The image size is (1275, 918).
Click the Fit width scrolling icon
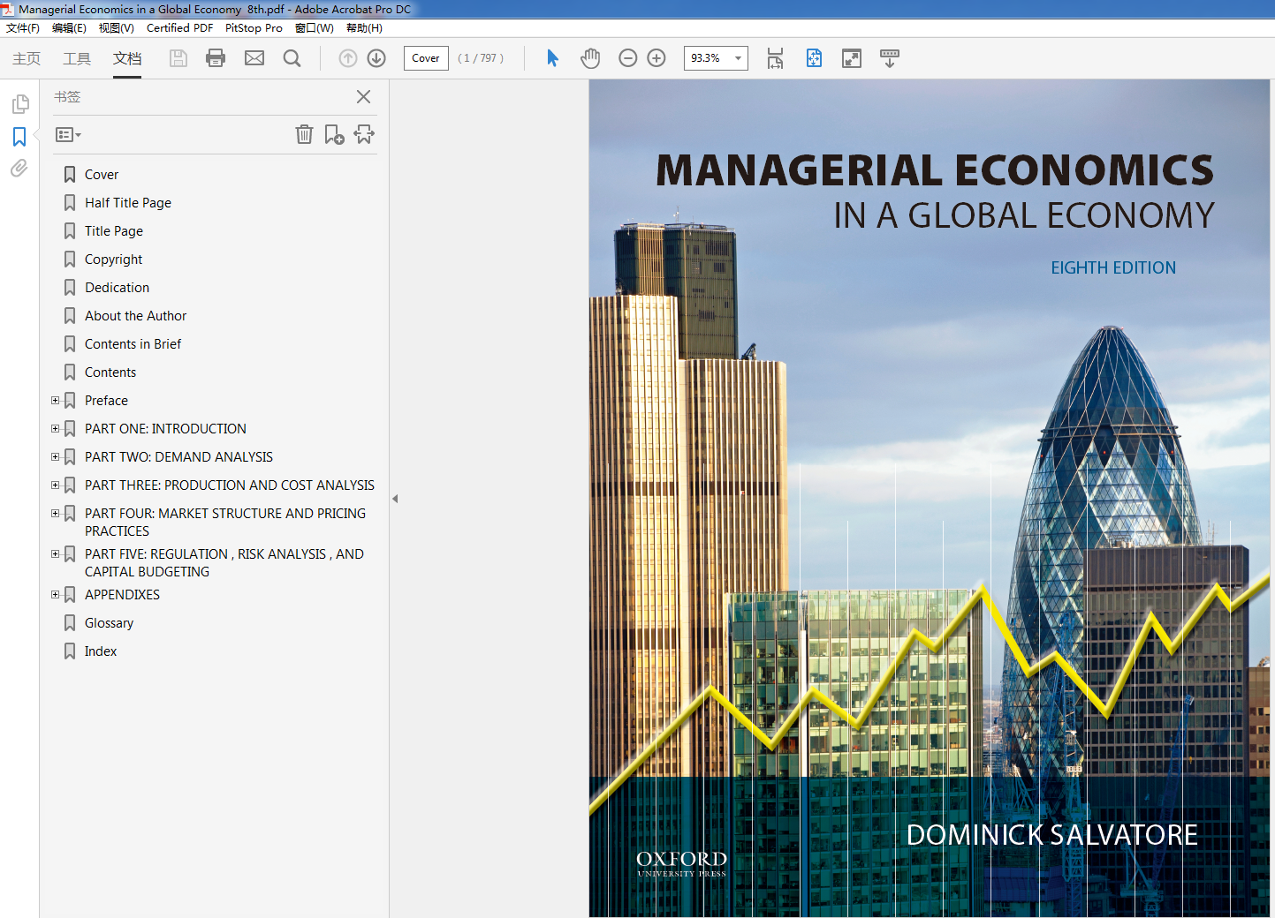775,58
